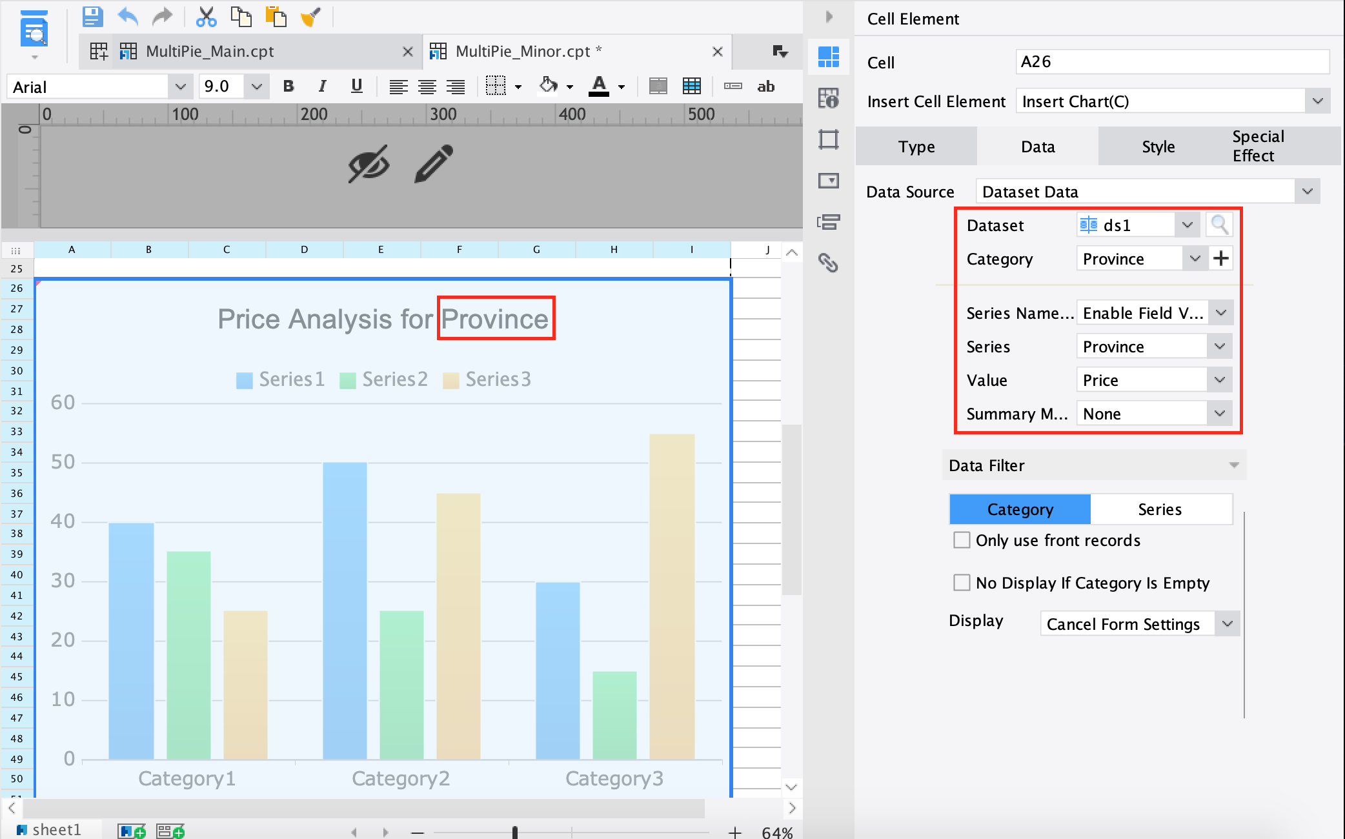Screen dimensions: 1345x839
Task: Enable Only use front records
Action: 962,540
